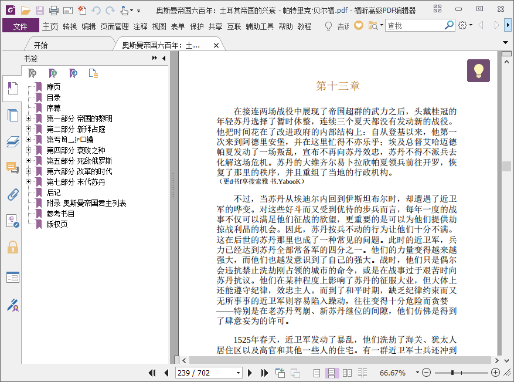
Task: Click the Print icon
Action: point(53,11)
